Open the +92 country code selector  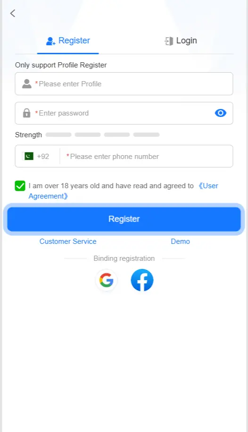click(x=35, y=156)
